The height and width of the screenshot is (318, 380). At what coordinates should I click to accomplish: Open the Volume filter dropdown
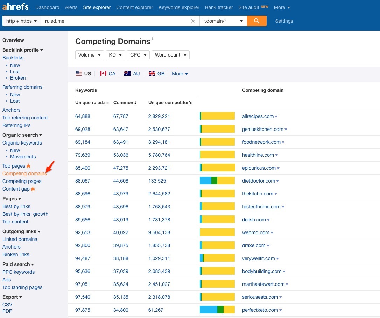[x=90, y=55]
